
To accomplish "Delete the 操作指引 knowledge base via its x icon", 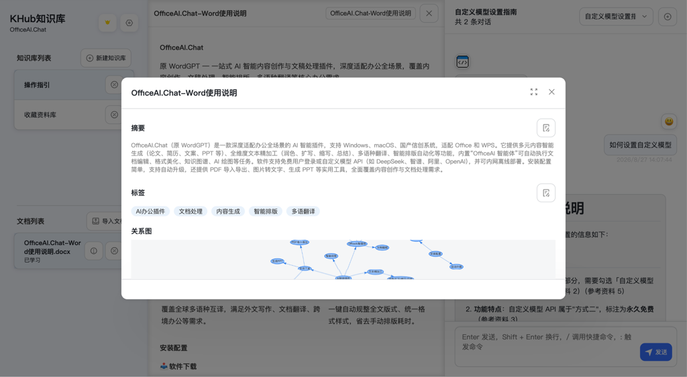I will coord(114,85).
